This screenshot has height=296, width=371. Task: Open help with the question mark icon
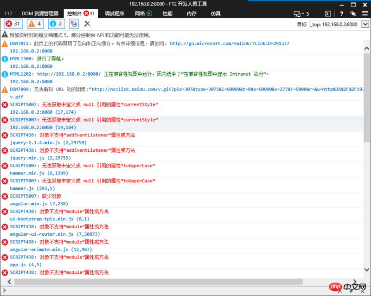[x=341, y=14]
